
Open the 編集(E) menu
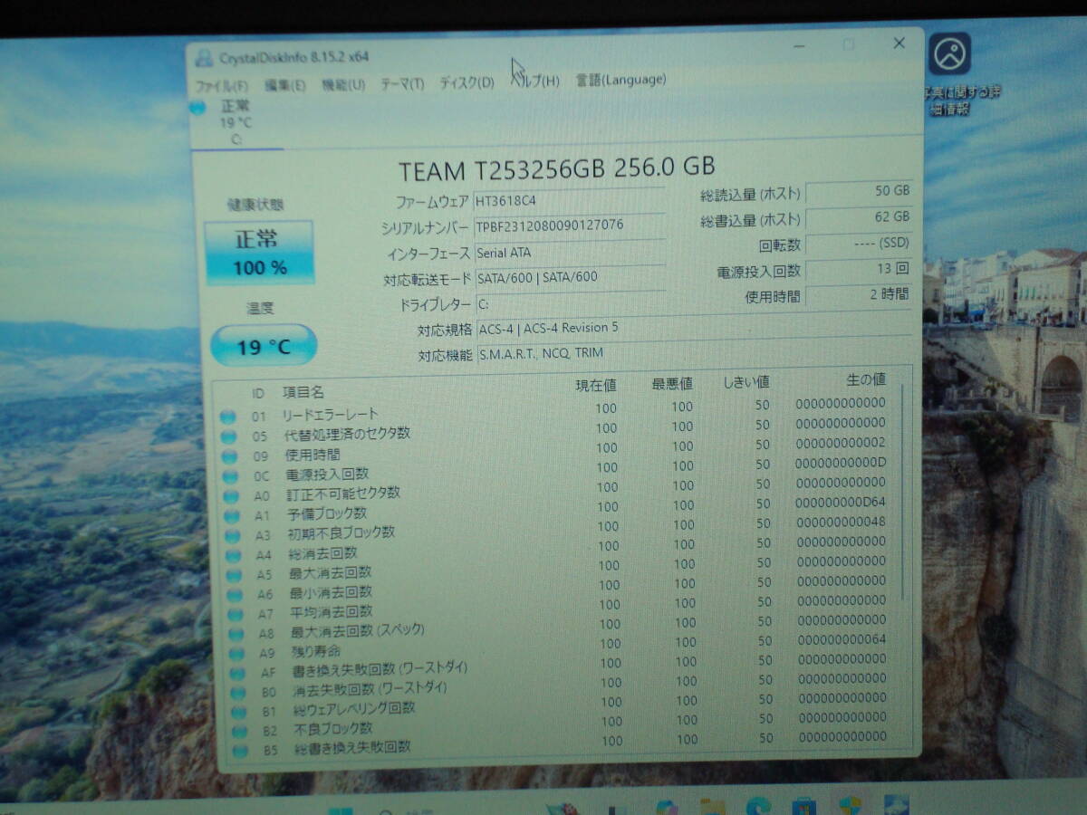click(284, 85)
